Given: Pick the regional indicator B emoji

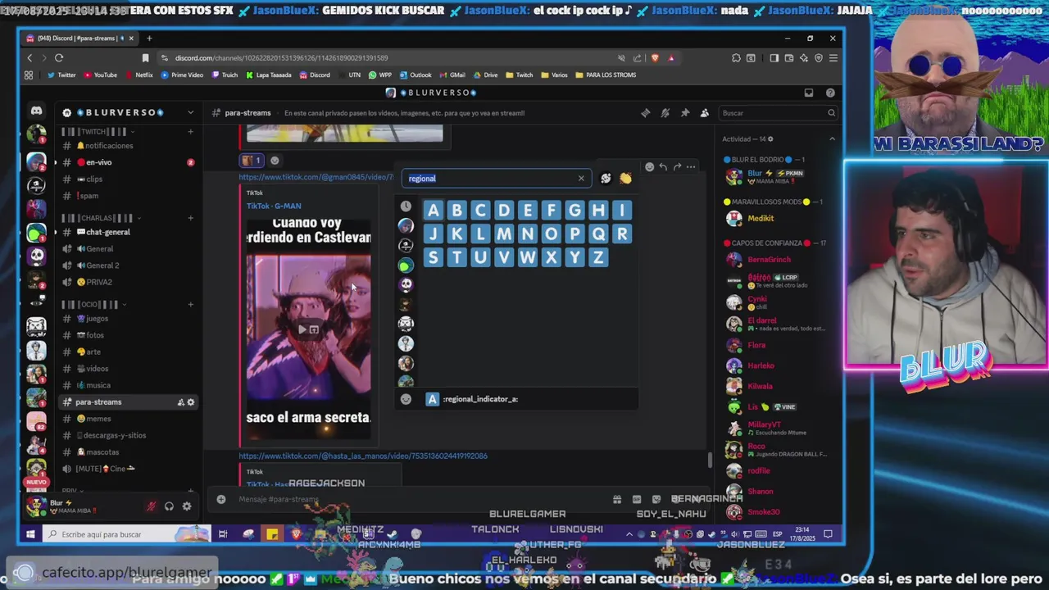Looking at the screenshot, I should (x=456, y=211).
